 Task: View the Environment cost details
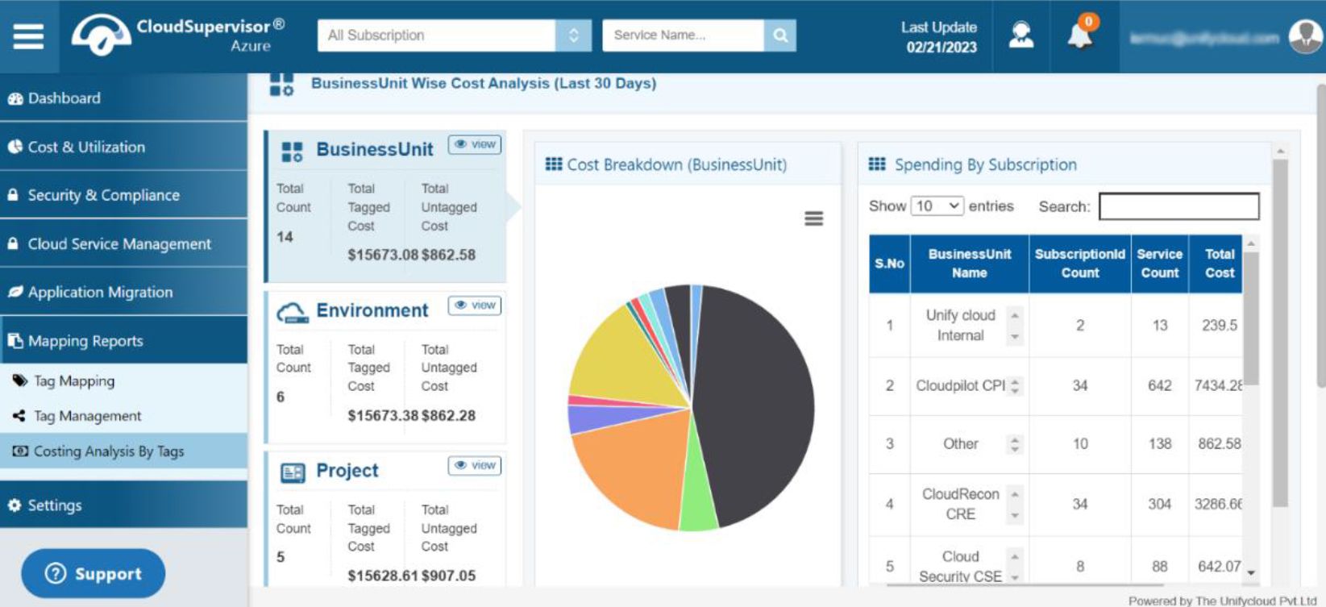(x=475, y=306)
